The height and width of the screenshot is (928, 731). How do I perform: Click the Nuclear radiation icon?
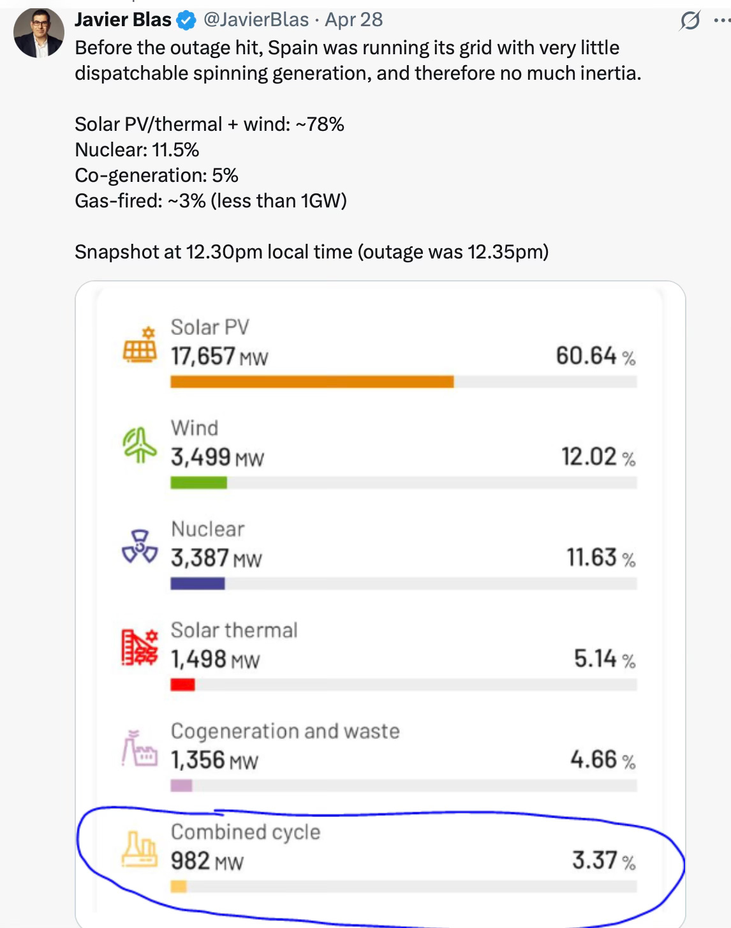click(x=140, y=546)
